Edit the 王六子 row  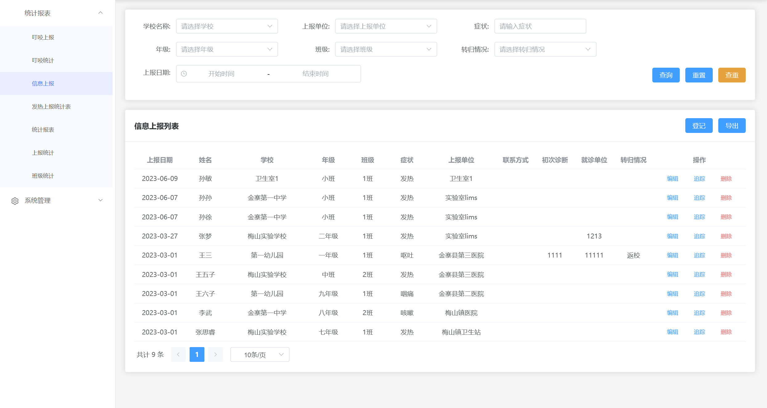672,294
